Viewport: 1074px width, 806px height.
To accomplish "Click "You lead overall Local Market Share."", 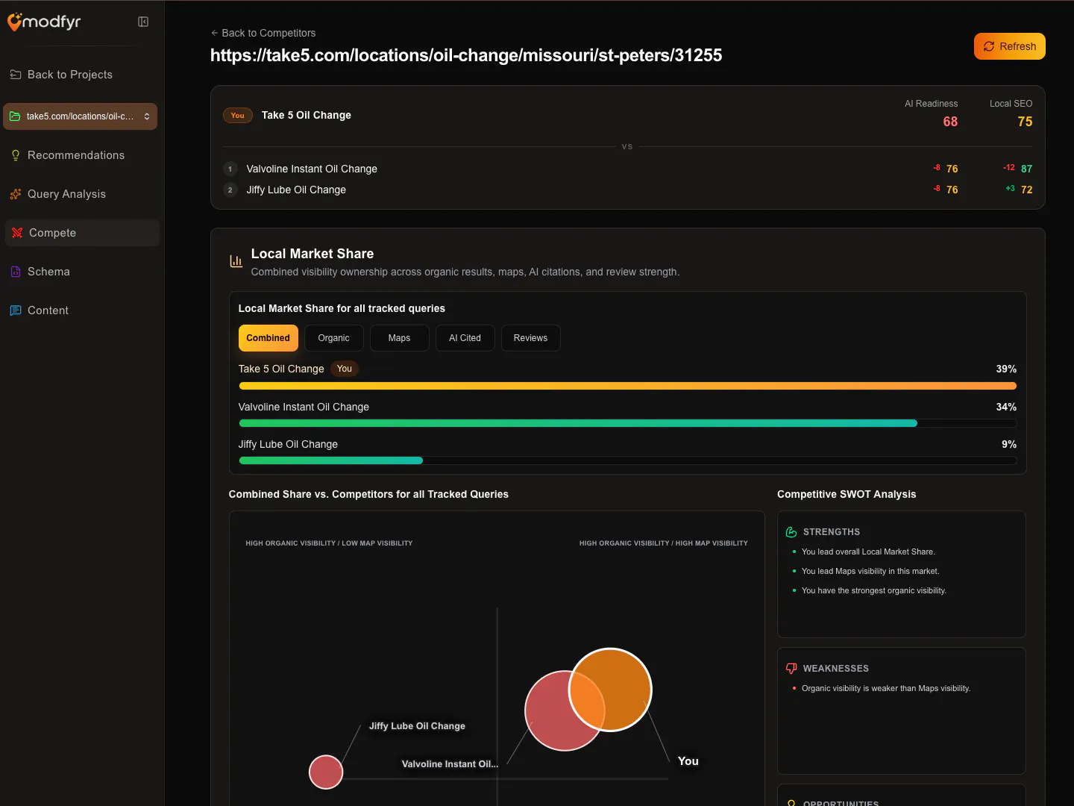I will (868, 552).
